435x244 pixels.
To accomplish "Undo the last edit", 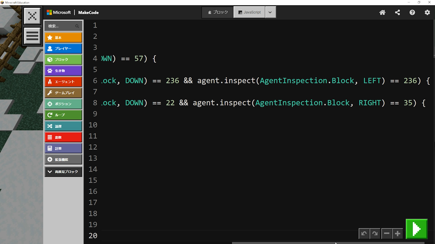I will (364, 233).
